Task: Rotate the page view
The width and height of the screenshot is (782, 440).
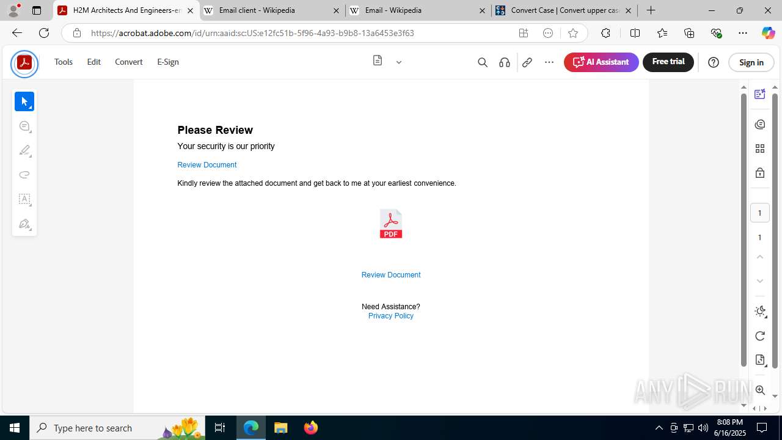Action: (x=760, y=336)
